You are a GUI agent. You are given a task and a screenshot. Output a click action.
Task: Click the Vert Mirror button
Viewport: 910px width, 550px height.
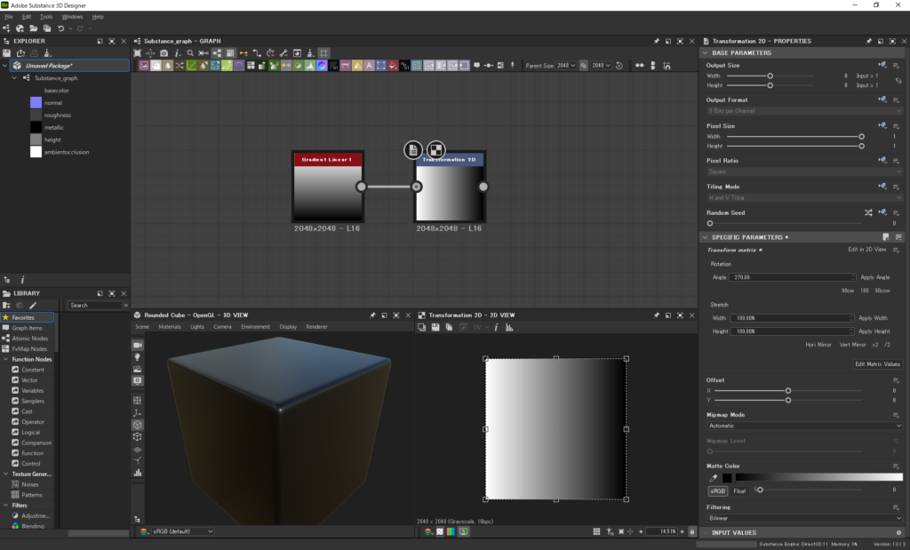852,345
